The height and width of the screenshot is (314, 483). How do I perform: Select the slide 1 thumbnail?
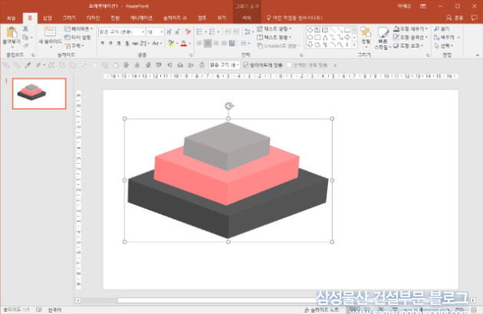coord(39,93)
